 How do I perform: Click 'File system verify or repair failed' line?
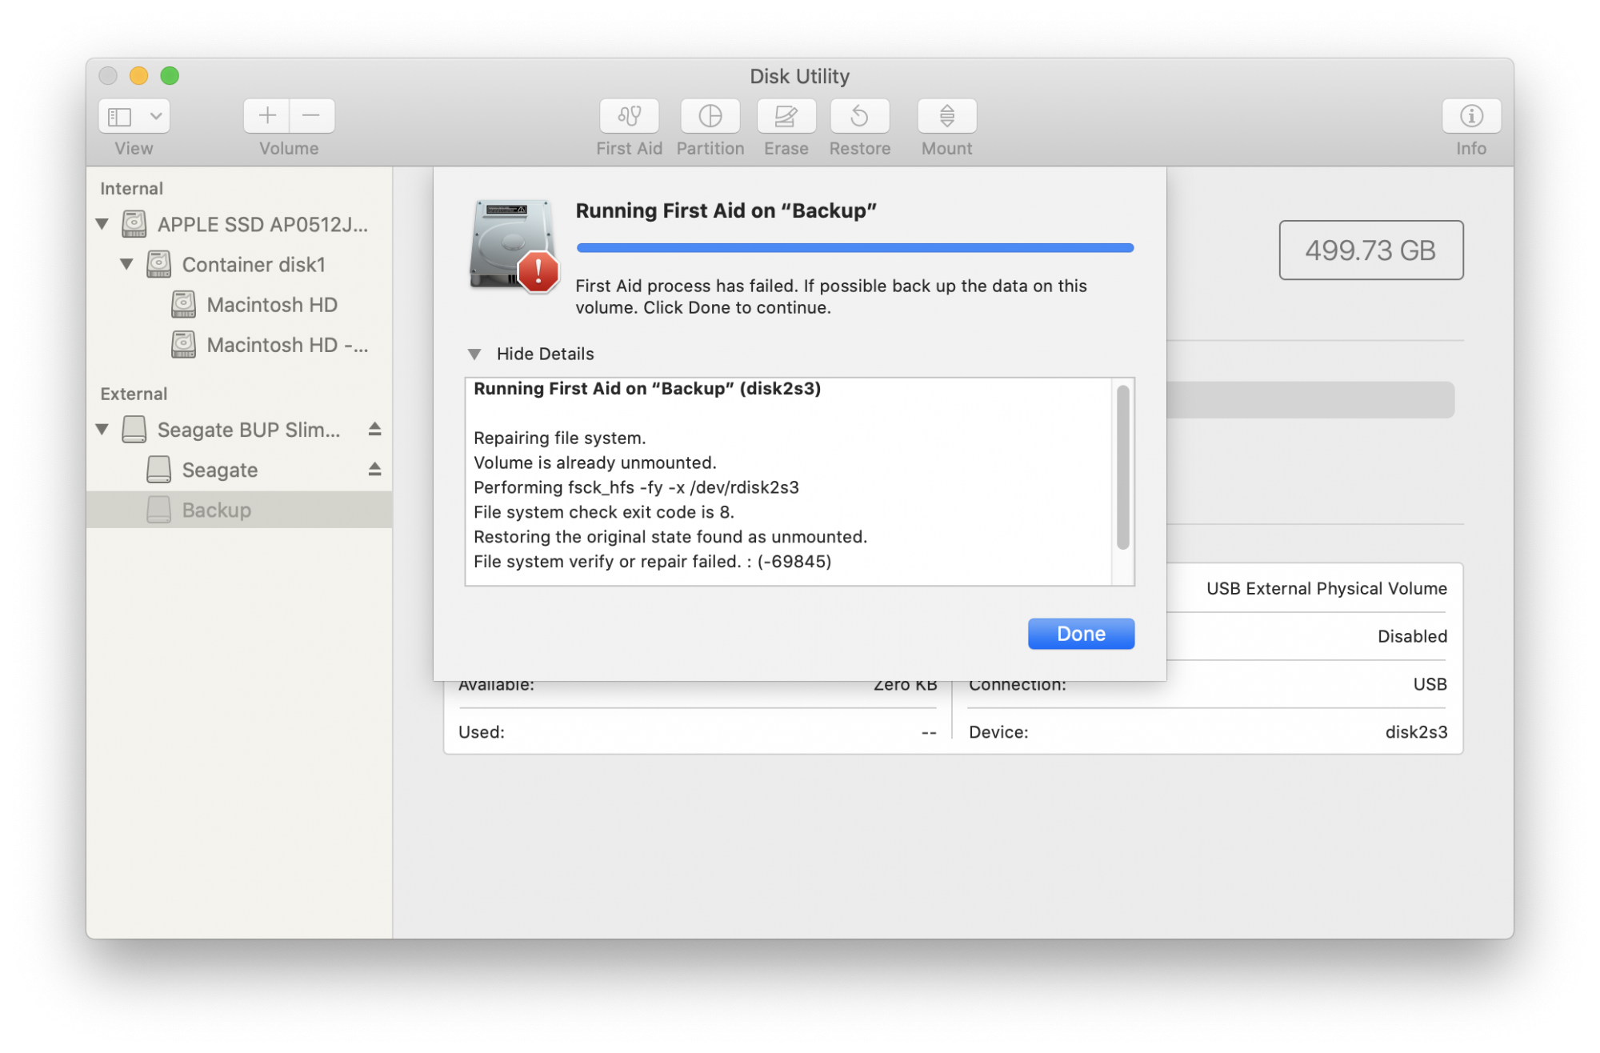[652, 562]
